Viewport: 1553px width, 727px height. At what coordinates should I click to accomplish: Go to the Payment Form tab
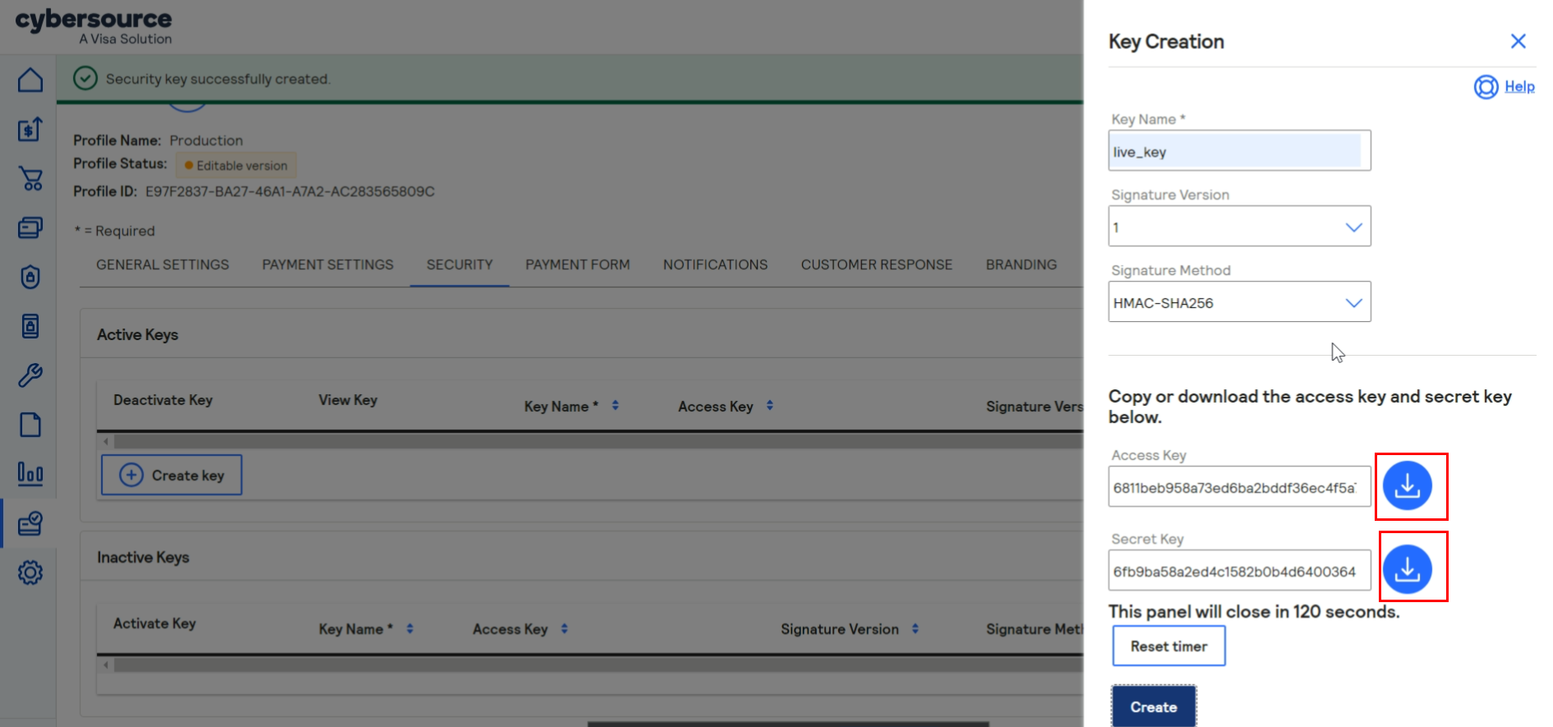click(x=578, y=265)
